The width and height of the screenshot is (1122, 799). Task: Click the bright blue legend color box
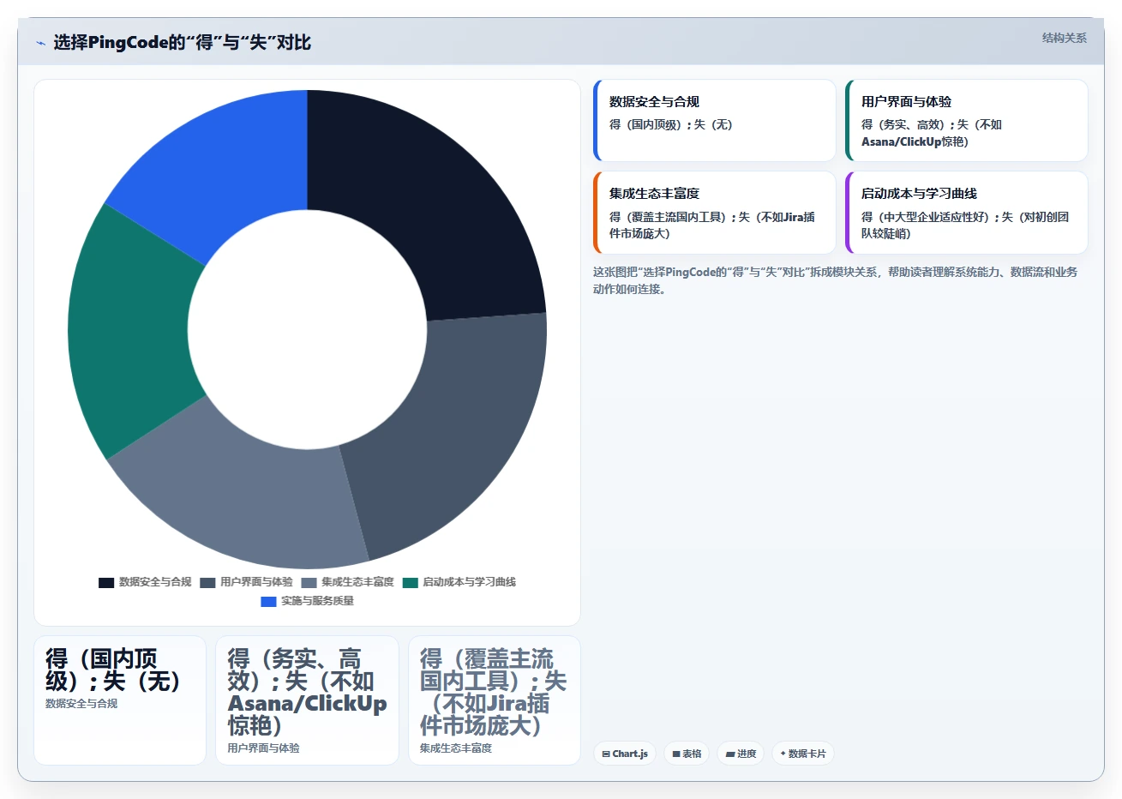[x=269, y=602]
